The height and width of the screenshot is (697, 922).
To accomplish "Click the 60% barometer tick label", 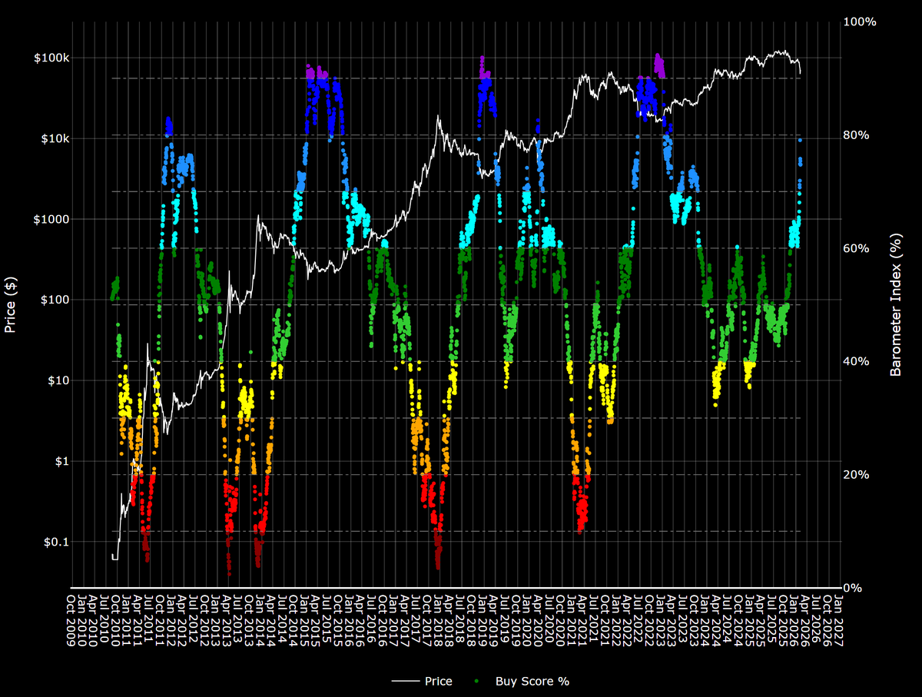I will click(857, 248).
